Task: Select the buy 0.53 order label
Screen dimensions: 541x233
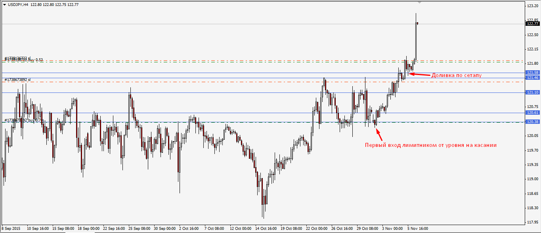Action: tap(35, 60)
